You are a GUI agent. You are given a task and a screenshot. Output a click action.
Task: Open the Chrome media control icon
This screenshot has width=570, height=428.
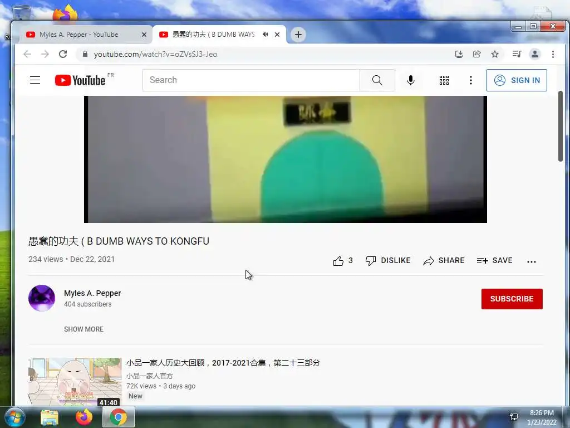pos(517,54)
